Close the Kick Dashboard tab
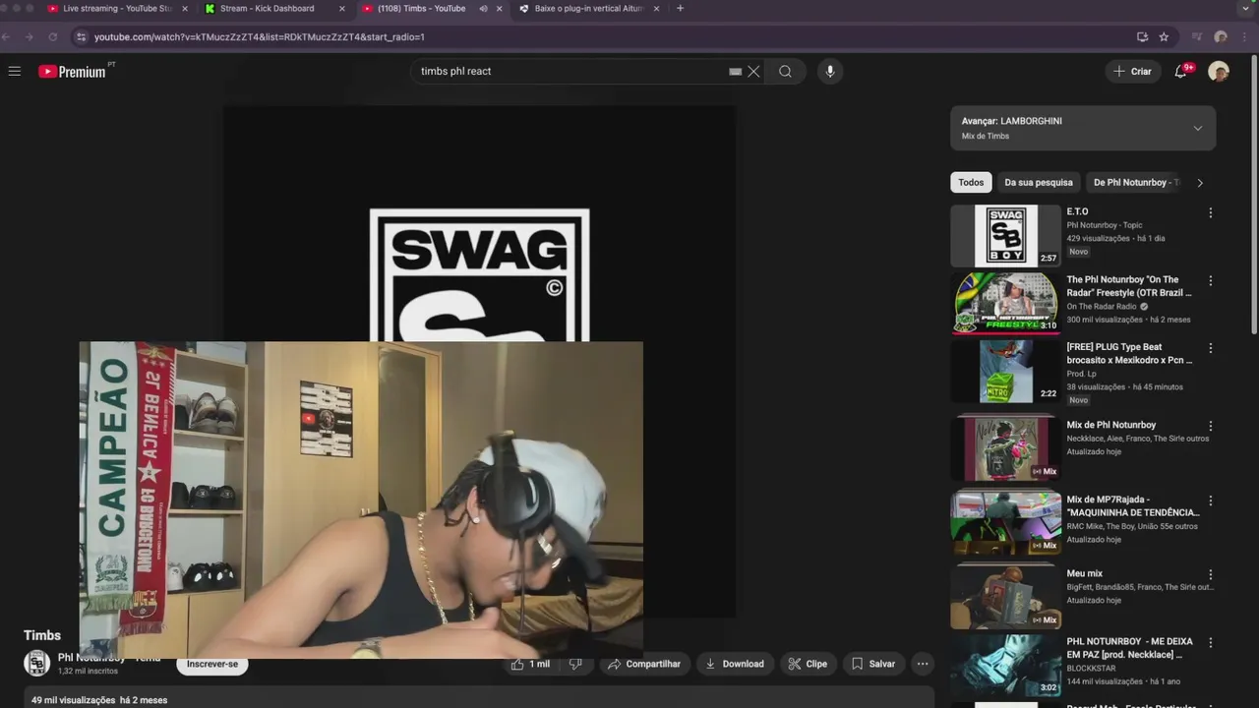Viewport: 1259px width, 708px height. 342,9
